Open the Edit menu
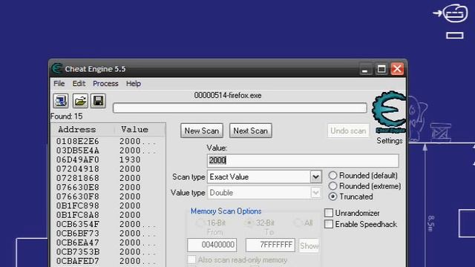475x267 pixels. 79,84
